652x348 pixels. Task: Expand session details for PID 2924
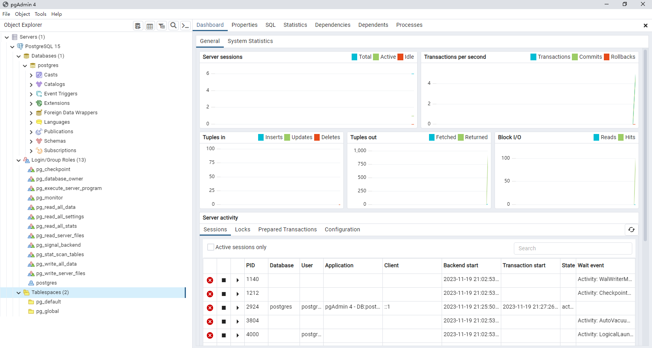(238, 308)
